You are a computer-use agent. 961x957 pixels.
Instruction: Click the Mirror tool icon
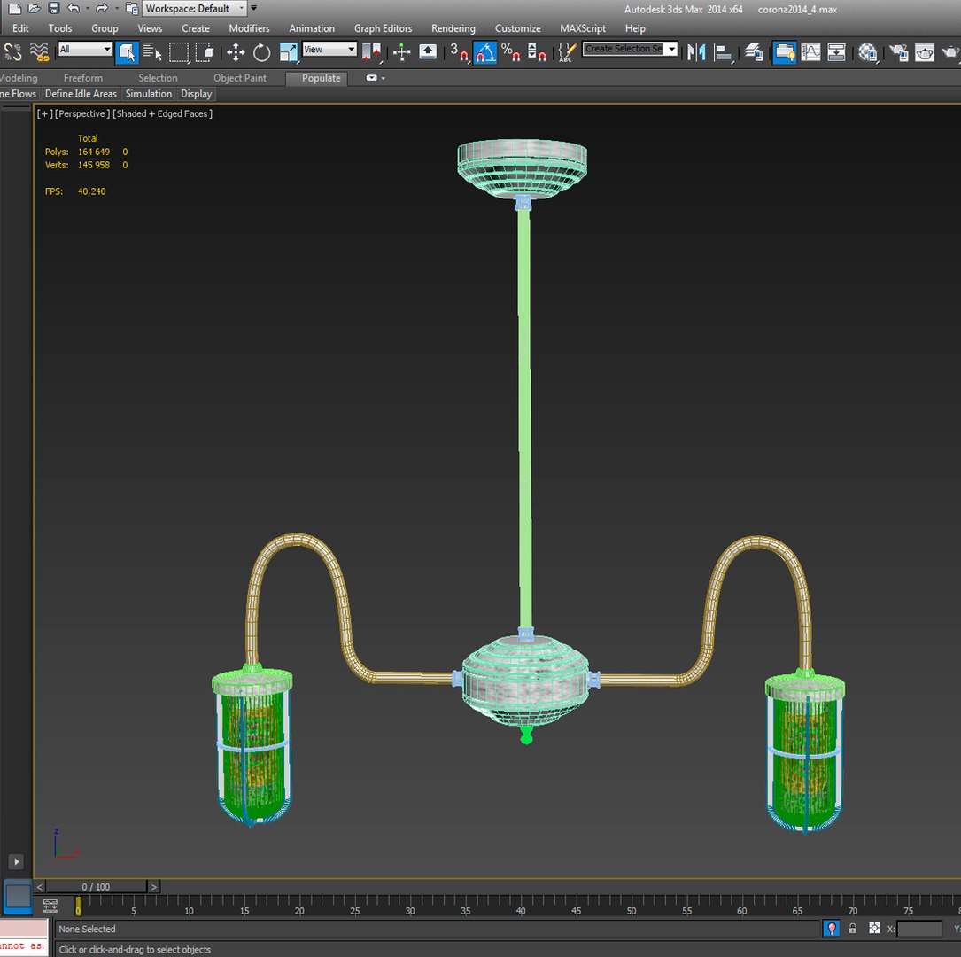(x=696, y=53)
